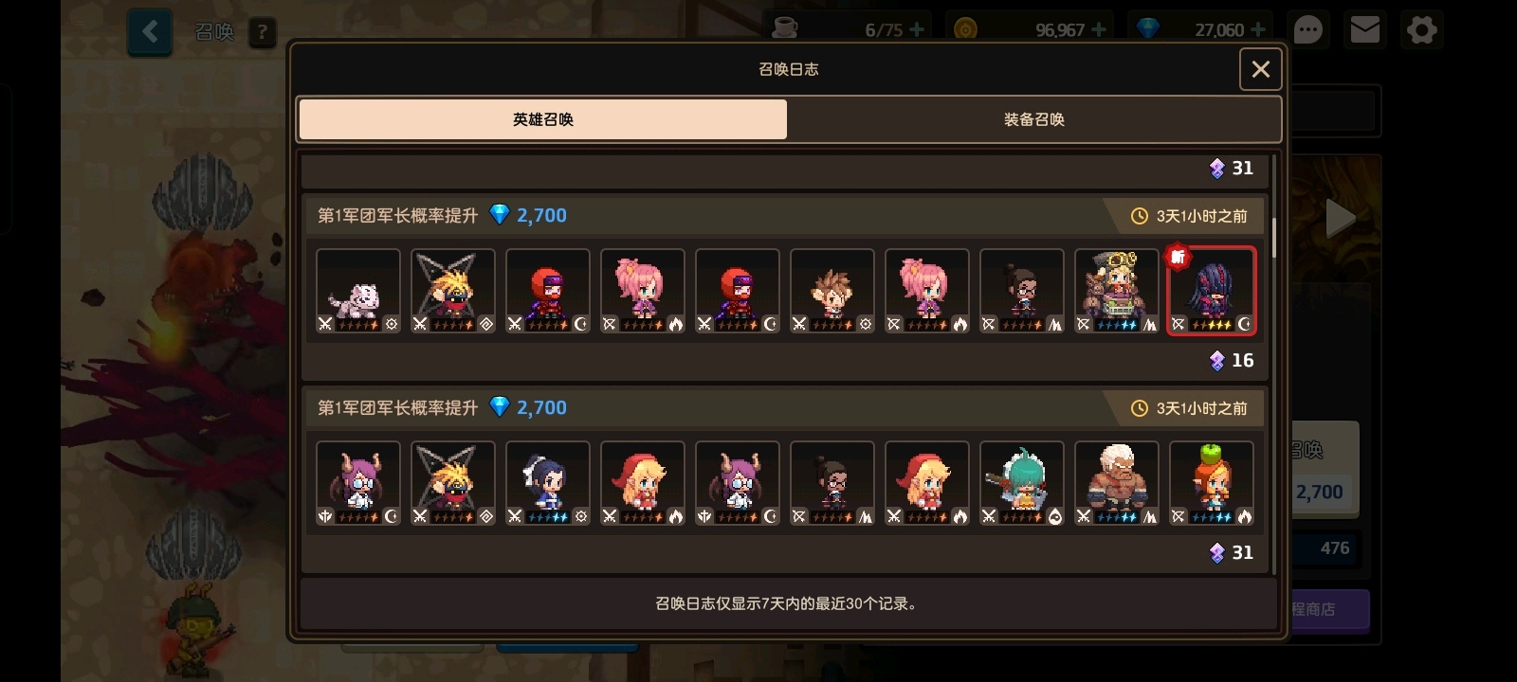Click the summon log scrollbar

1274,237
